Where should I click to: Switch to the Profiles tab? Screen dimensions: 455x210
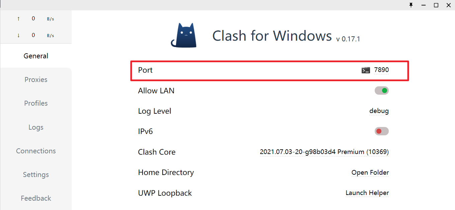(x=36, y=103)
